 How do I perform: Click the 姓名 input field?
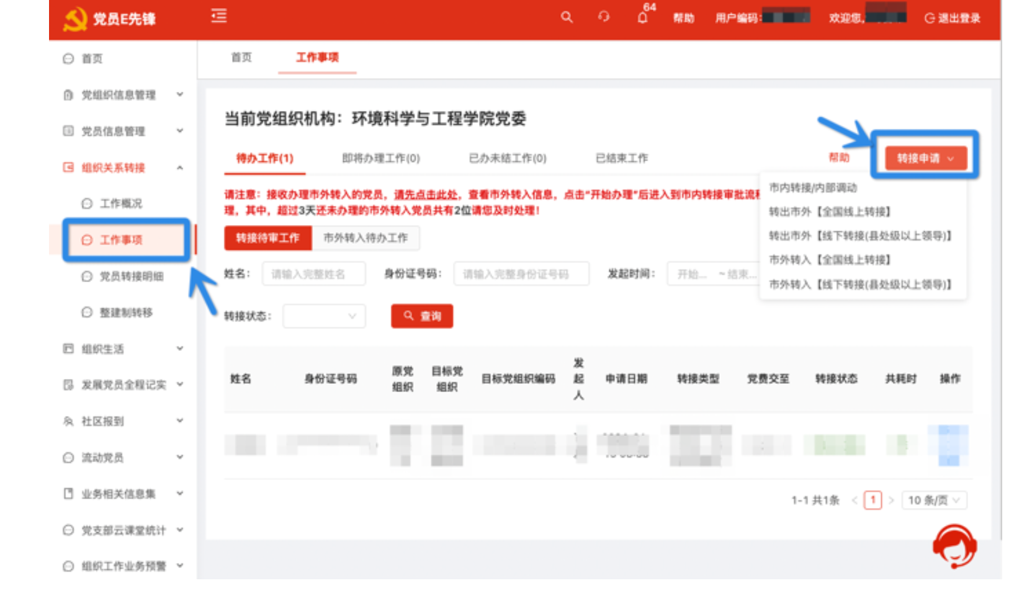click(x=313, y=274)
